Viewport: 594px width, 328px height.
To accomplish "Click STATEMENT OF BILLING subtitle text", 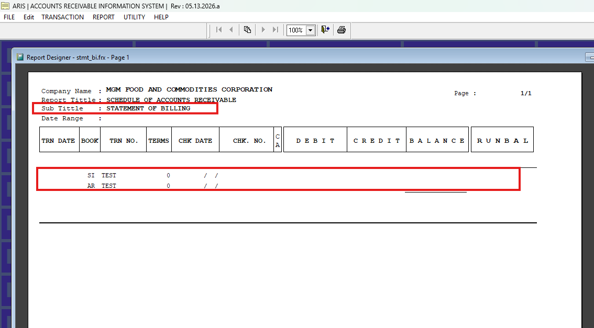I will click(x=148, y=108).
